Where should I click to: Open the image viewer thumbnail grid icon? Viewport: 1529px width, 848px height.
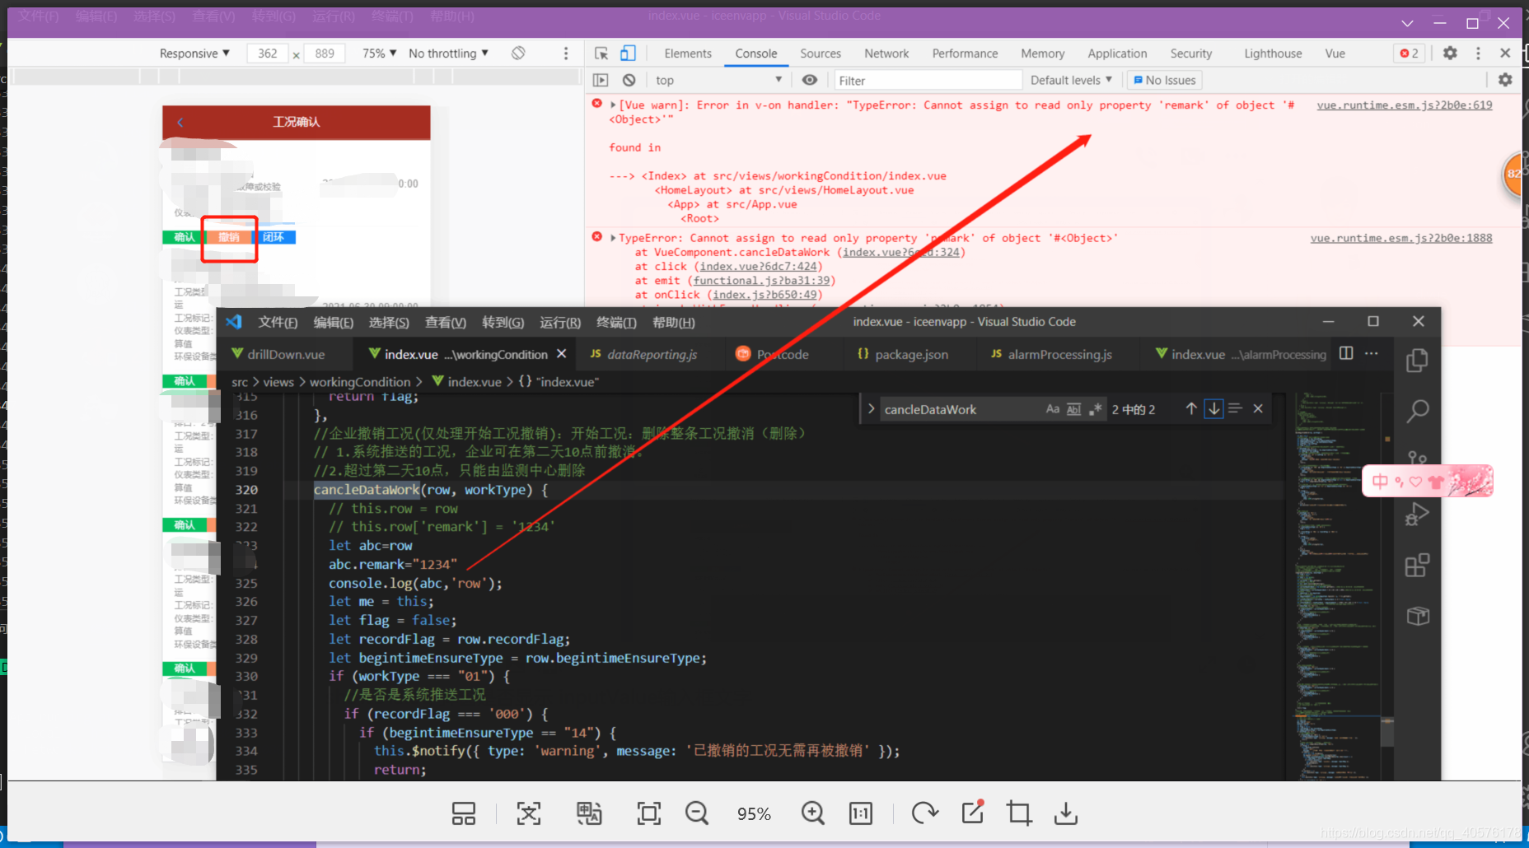coord(464,813)
